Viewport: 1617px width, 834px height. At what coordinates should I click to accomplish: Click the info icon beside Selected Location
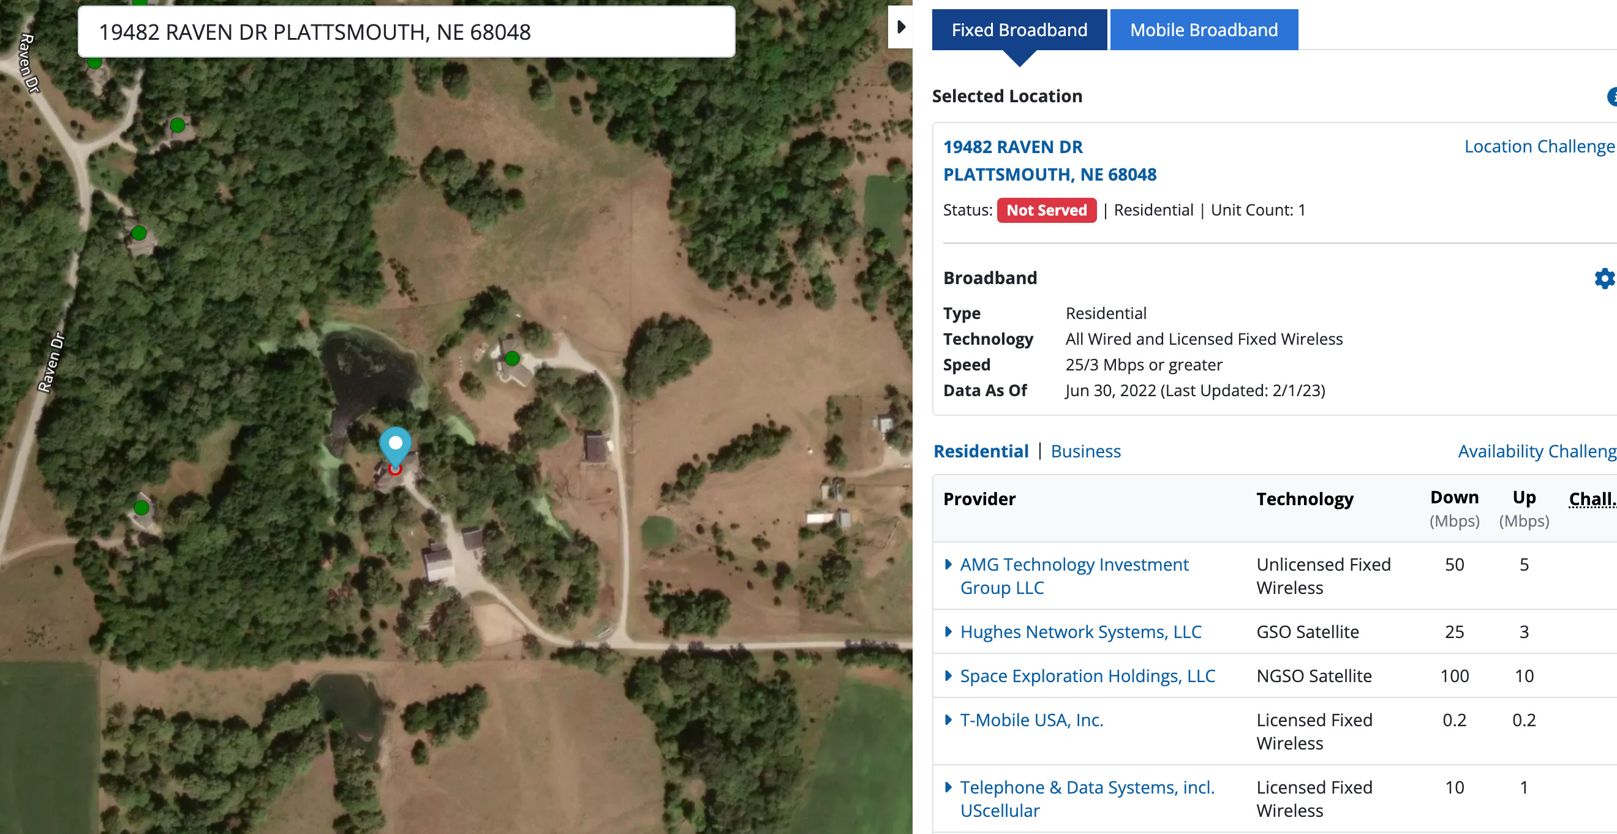point(1611,96)
